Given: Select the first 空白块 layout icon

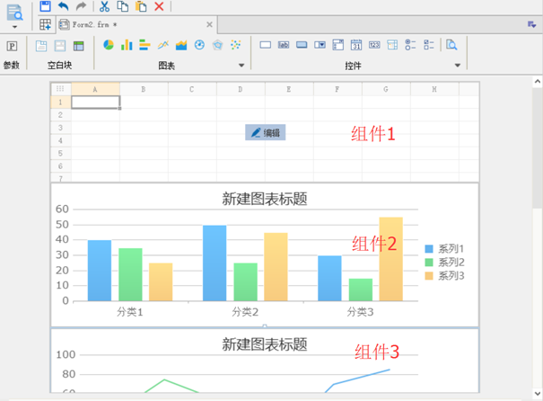Looking at the screenshot, I should click(41, 46).
